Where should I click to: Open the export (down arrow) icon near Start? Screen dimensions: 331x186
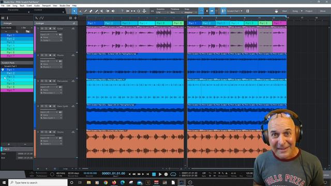276,11
